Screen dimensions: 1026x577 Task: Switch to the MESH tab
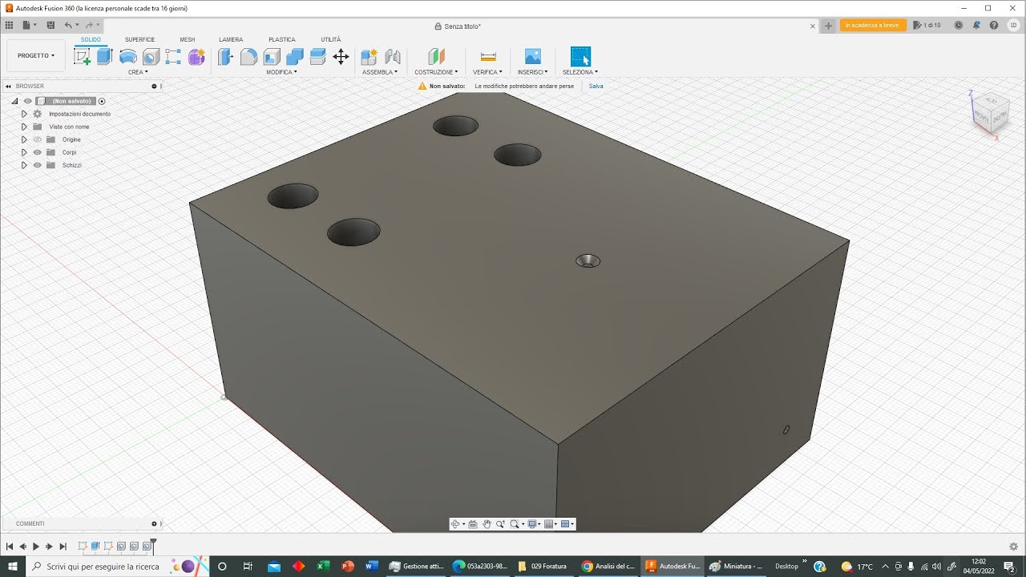pos(187,39)
